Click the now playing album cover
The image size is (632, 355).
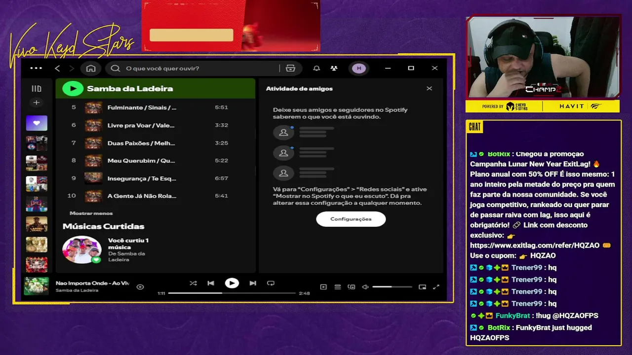point(37,286)
